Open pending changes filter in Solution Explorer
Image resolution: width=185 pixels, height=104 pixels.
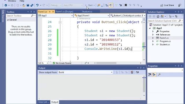tap(170, 16)
